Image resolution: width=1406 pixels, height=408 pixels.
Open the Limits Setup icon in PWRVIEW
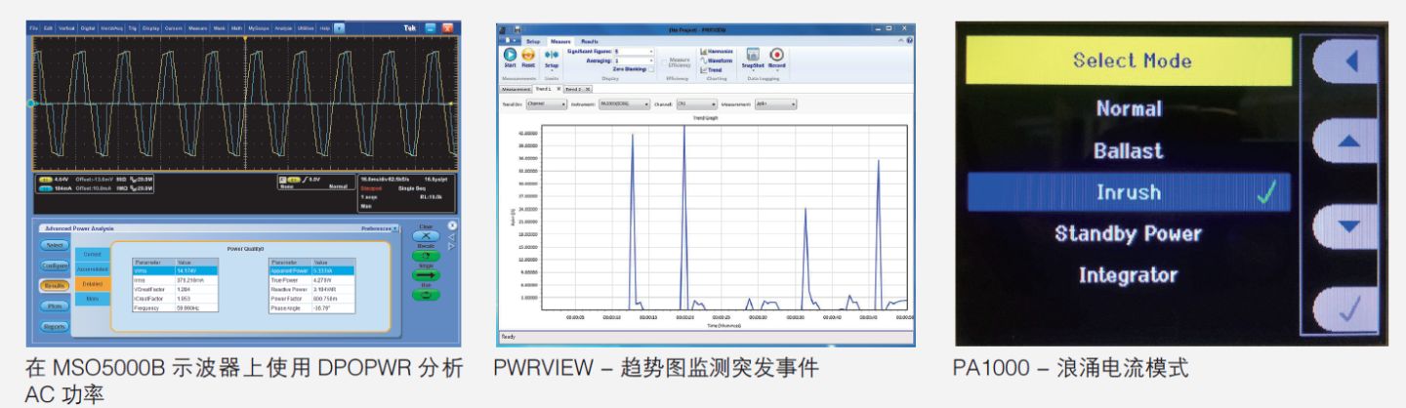click(x=552, y=59)
